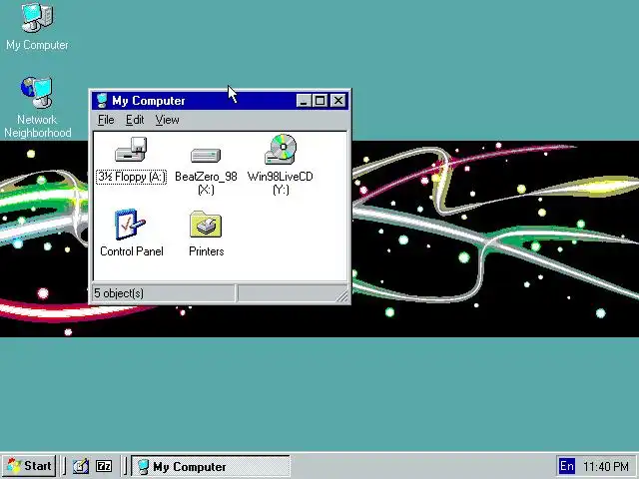The image size is (639, 479).
Task: Click the window resize grip in status bar
Action: click(342, 296)
